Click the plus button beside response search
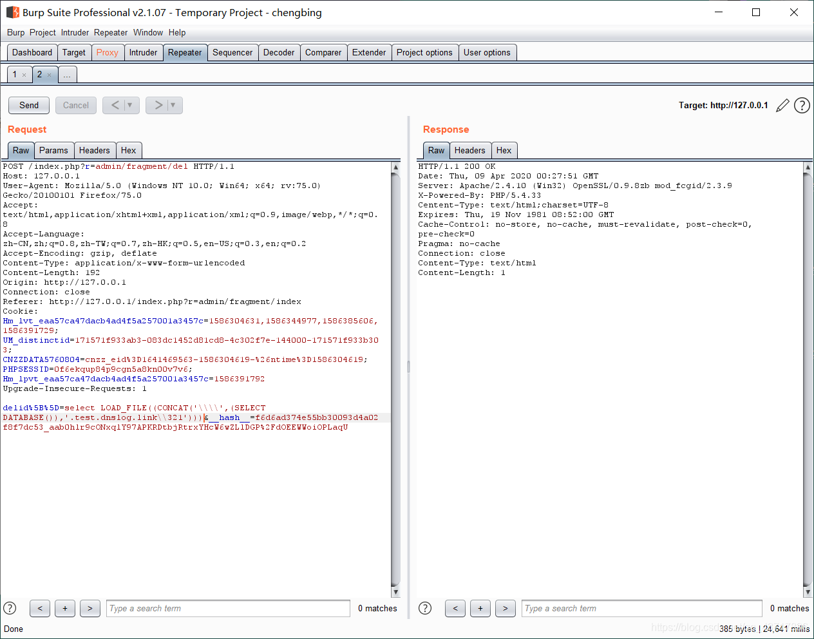Viewport: 814px width, 639px height. tap(480, 608)
